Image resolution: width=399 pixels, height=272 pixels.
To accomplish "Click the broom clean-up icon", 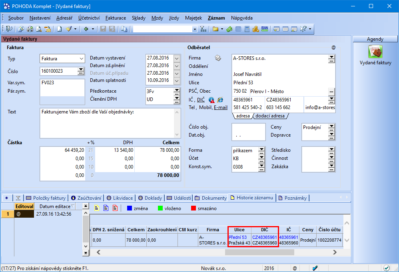I will [69, 29].
